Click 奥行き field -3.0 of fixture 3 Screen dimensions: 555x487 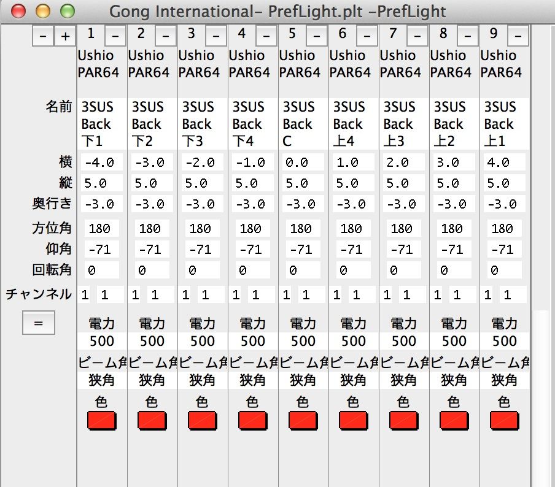tap(203, 204)
